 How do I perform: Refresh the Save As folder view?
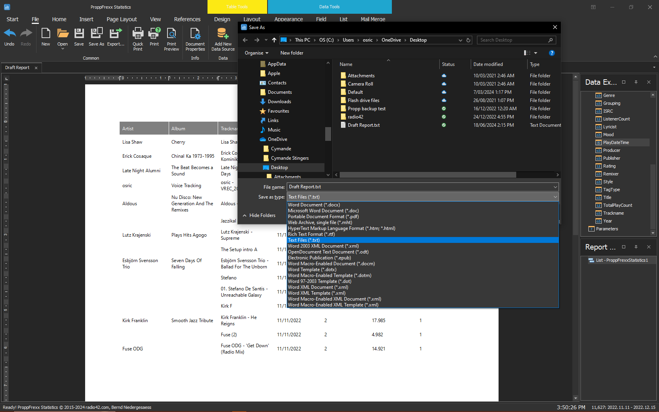[x=468, y=40]
